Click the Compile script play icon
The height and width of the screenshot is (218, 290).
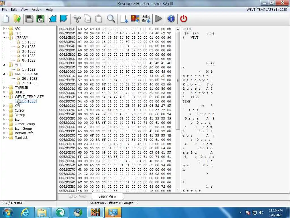click(158, 19)
